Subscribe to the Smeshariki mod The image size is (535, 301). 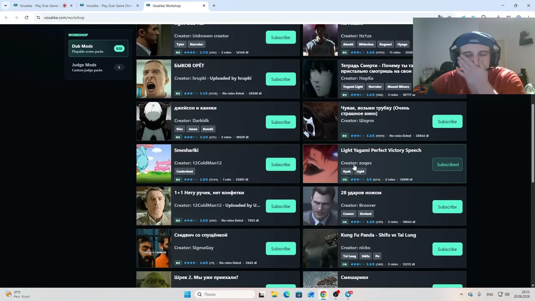pos(280,164)
